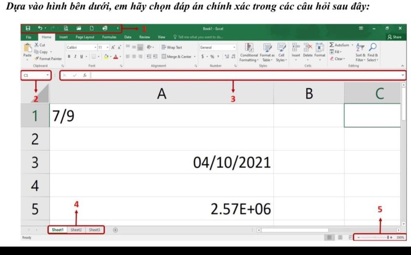Viewport: 411px width, 255px height.
Task: Decrease font size with smaller A icon
Action: coord(119,47)
